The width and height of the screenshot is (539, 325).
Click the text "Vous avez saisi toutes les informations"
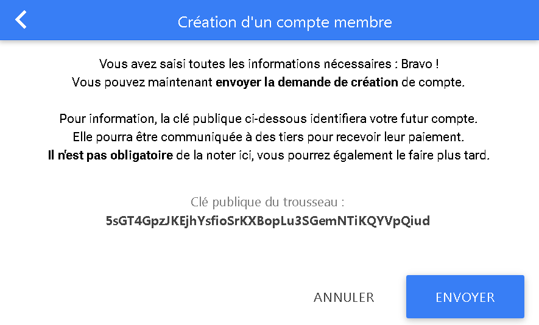pos(201,63)
